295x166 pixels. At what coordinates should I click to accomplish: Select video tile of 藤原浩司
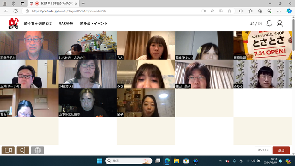(x=262, y=46)
